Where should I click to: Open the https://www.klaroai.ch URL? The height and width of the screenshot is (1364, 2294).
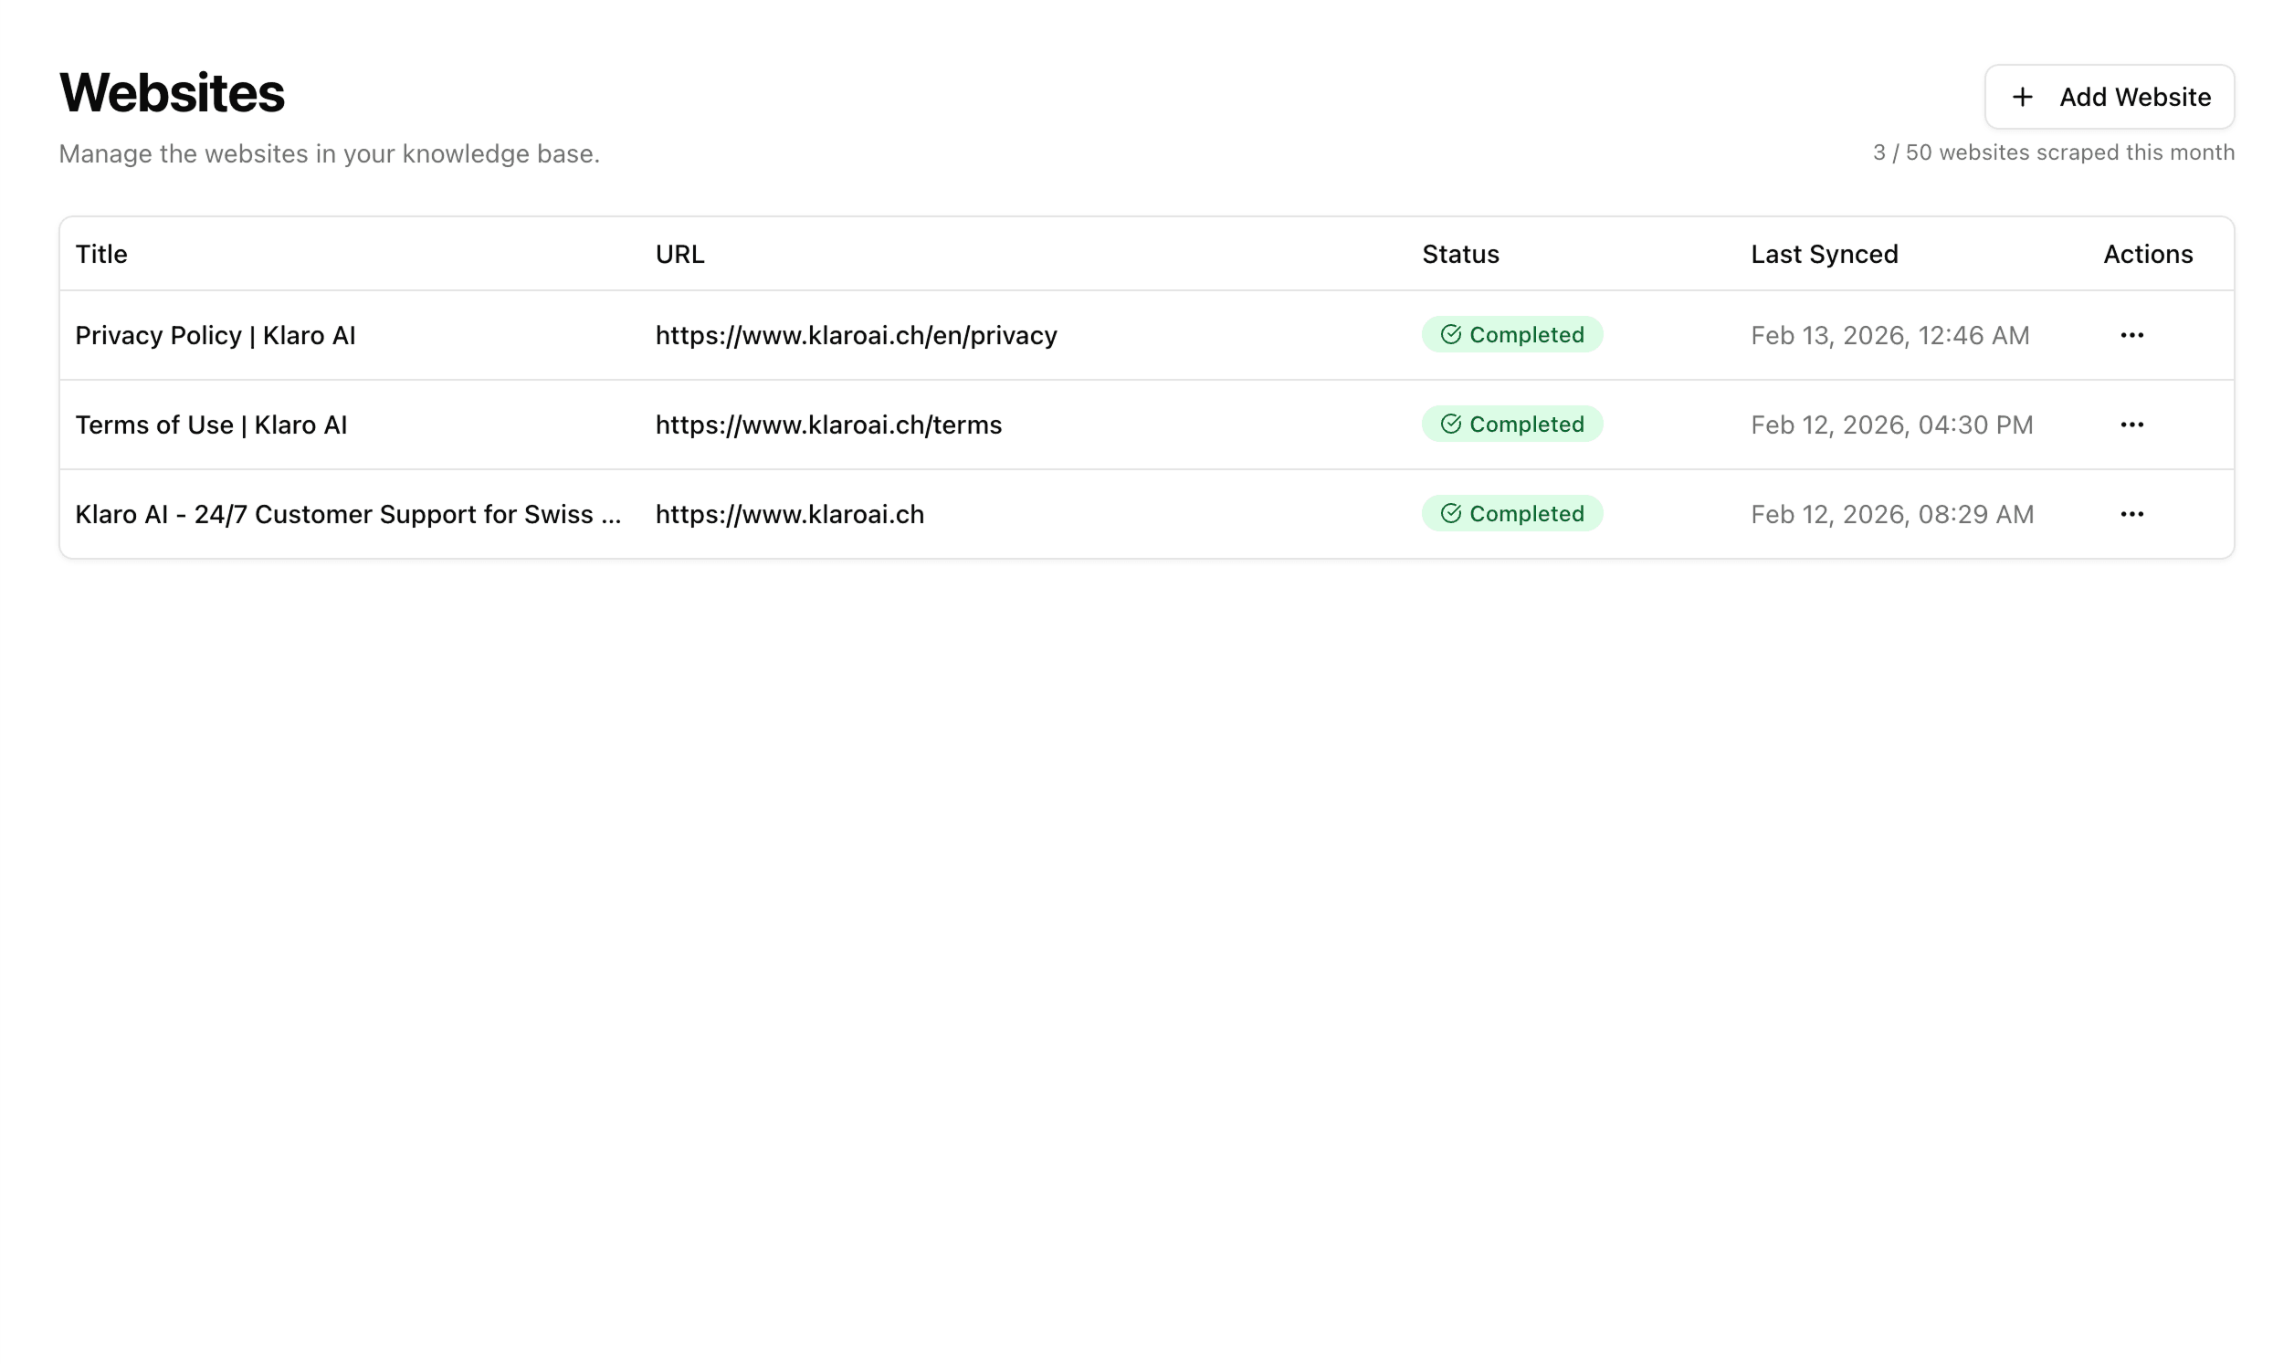(x=790, y=514)
